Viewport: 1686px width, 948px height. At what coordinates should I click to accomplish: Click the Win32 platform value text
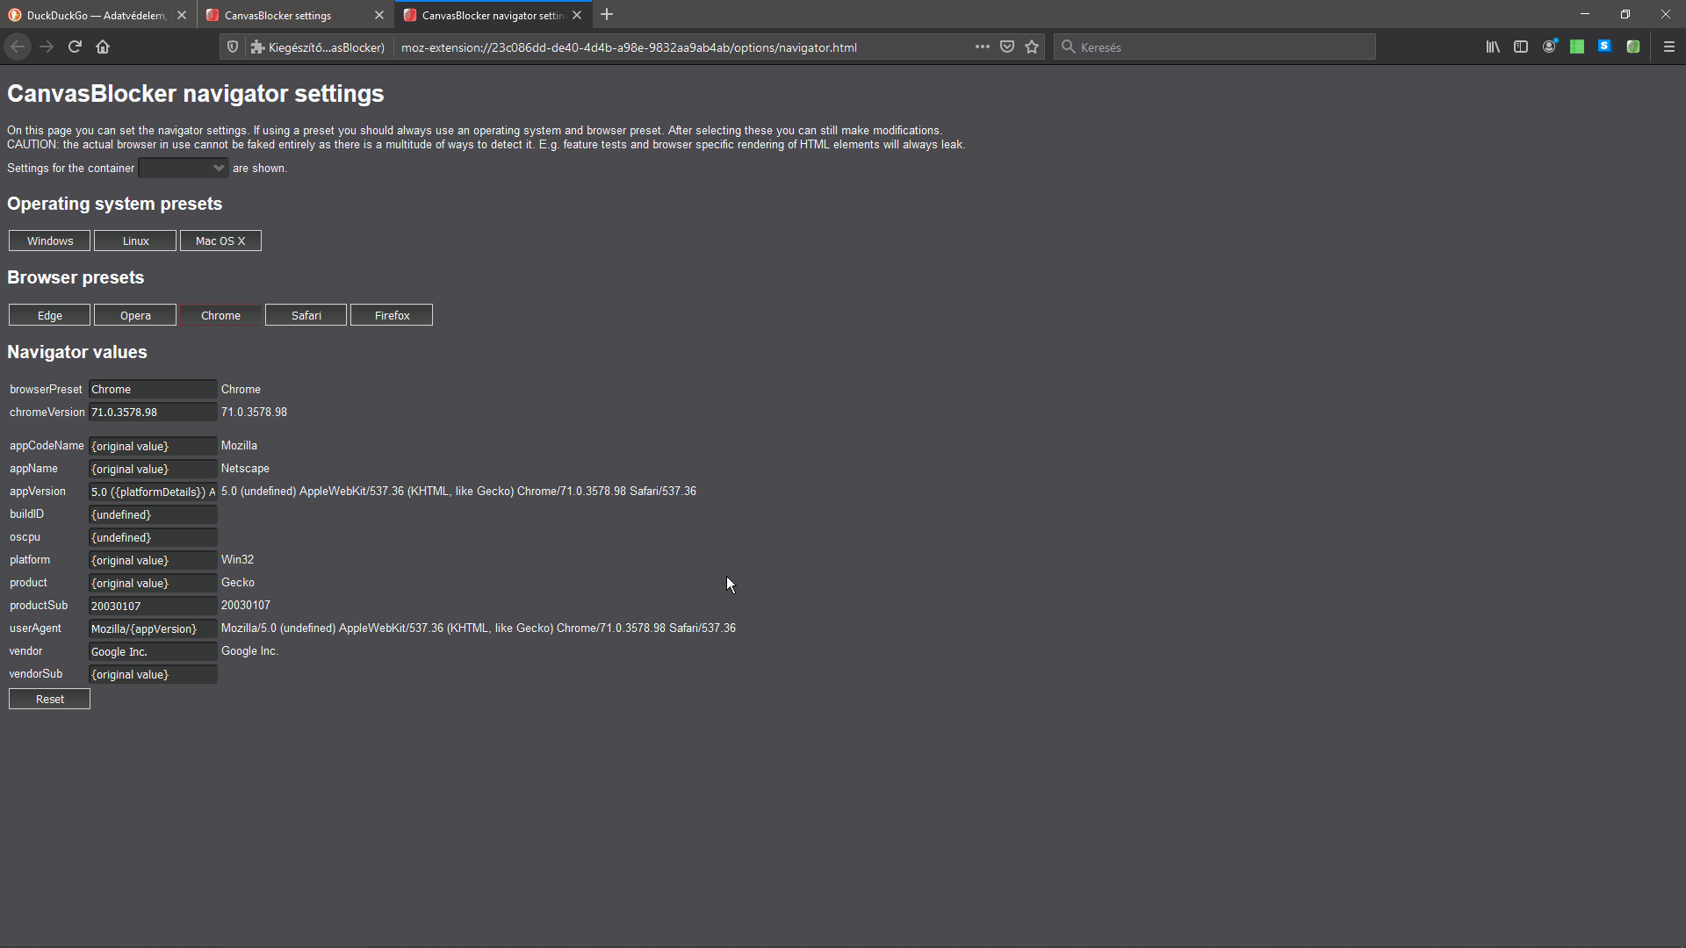point(237,559)
